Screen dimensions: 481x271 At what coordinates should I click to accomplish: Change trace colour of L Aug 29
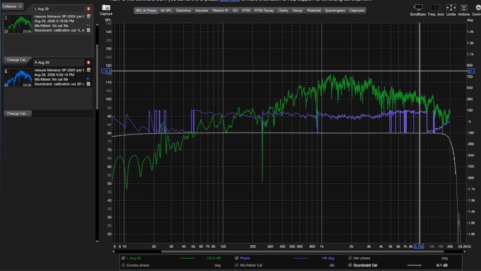click(88, 24)
